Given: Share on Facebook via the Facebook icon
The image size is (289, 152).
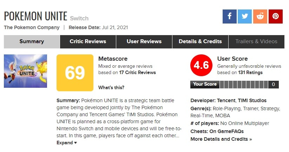Looking at the screenshot, I should [229, 16].
